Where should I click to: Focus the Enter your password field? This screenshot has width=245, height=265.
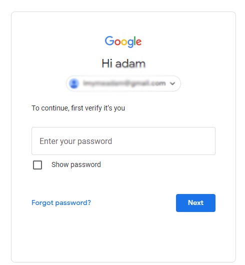pos(123,141)
